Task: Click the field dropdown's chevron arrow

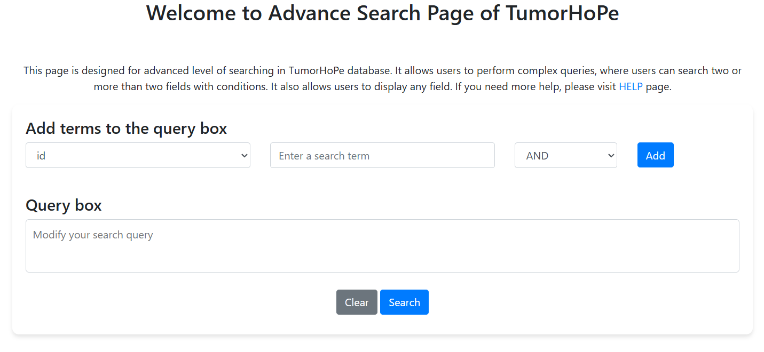Action: pos(243,155)
